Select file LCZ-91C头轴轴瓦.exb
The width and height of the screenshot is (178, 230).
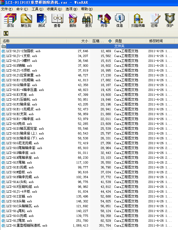pos(22,206)
